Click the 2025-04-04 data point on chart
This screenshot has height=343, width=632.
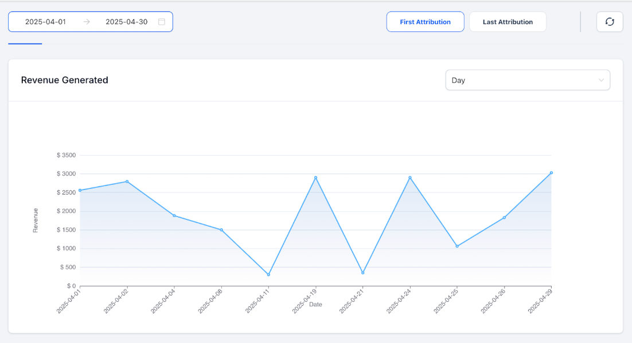(174, 216)
